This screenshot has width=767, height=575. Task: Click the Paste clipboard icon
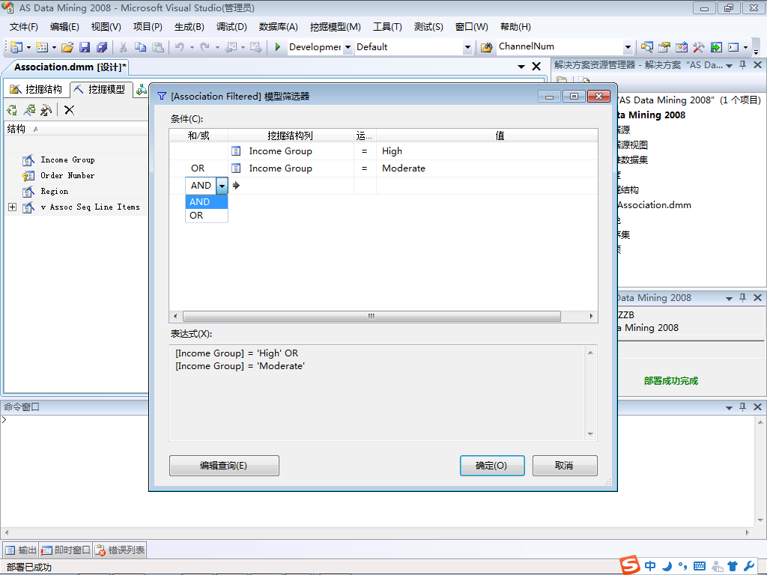tap(157, 47)
